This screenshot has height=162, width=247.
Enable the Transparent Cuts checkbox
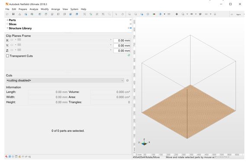click(7, 56)
